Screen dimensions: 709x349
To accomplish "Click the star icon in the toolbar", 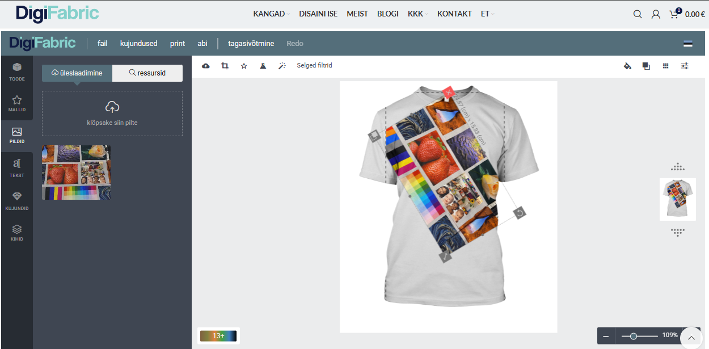I will [244, 66].
